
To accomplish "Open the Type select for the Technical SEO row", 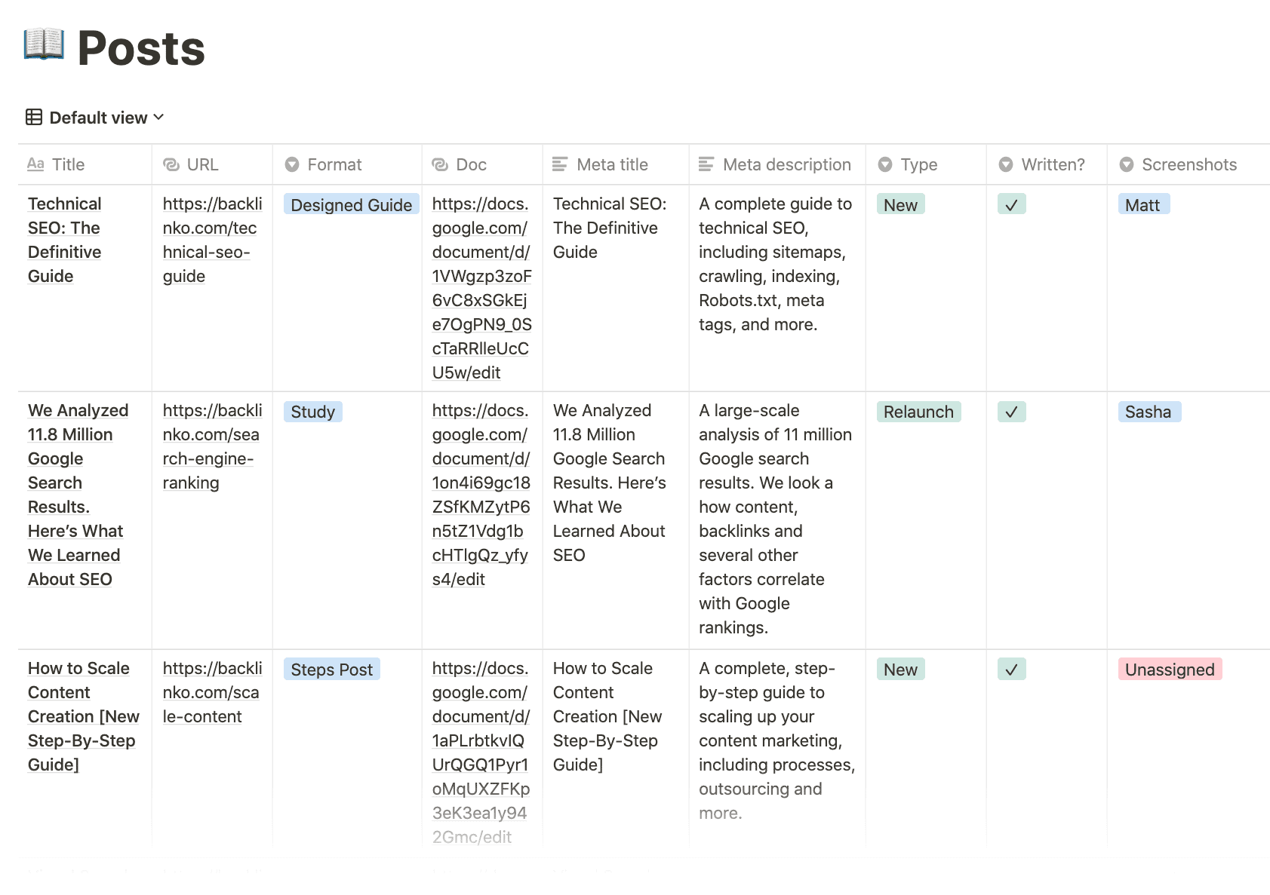I will tap(900, 204).
